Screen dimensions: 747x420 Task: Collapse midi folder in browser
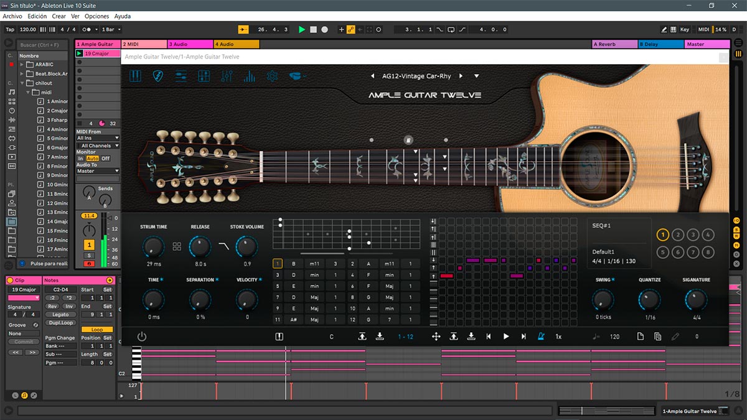28,92
